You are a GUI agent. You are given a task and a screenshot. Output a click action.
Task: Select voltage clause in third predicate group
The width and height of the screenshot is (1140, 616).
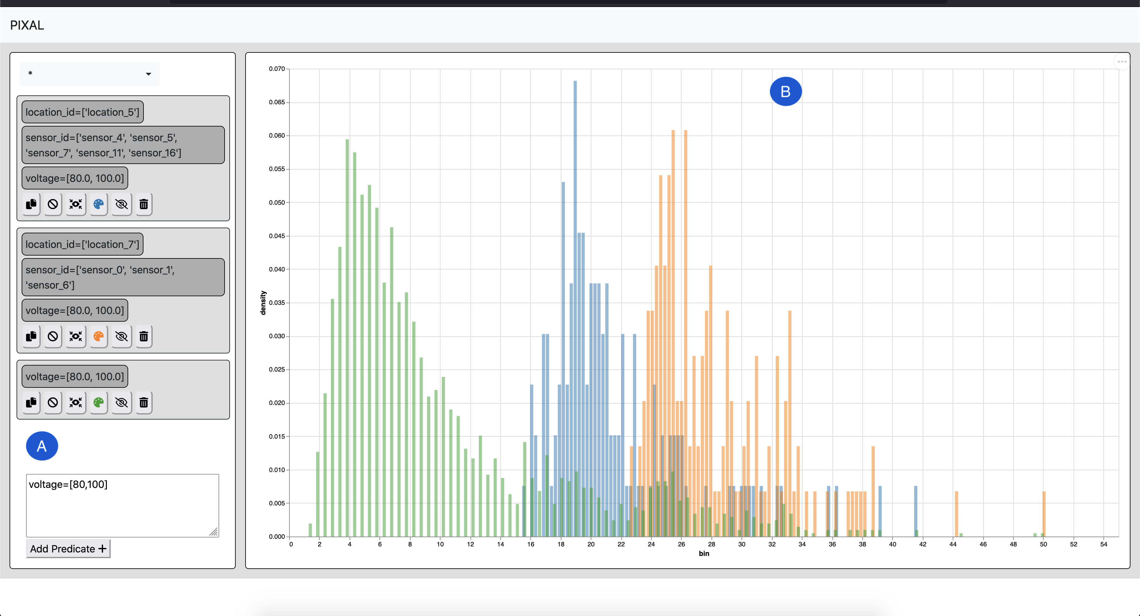coord(75,377)
